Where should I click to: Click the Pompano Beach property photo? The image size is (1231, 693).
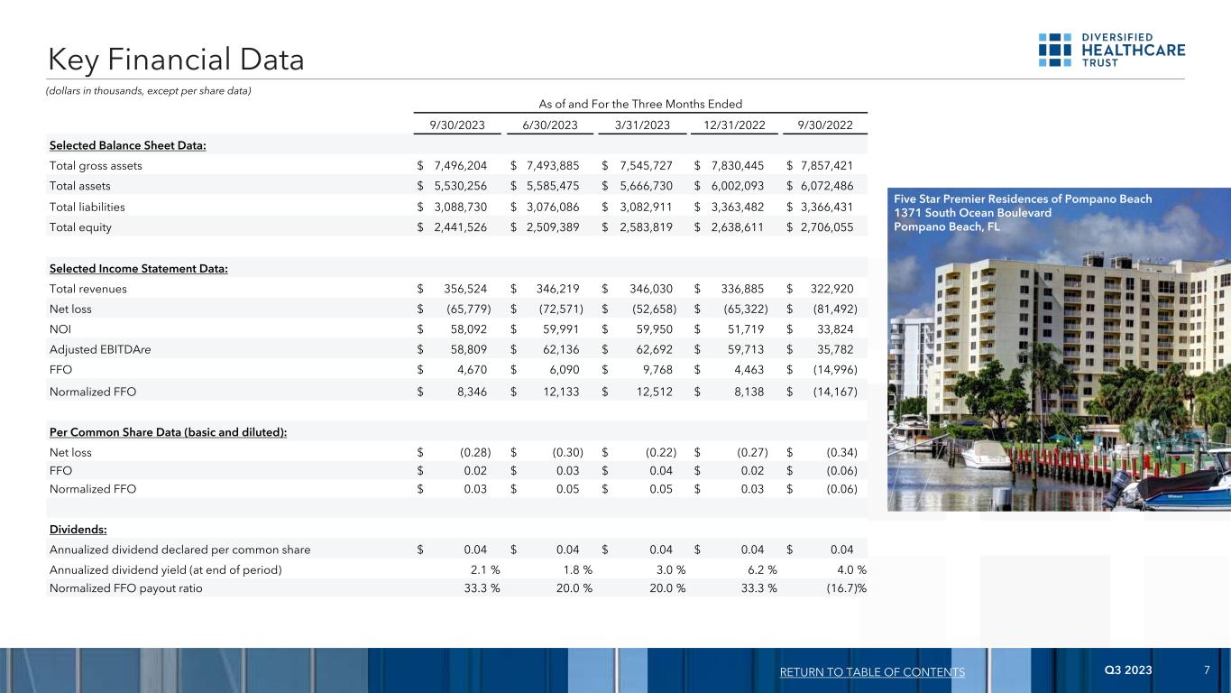click(1059, 379)
